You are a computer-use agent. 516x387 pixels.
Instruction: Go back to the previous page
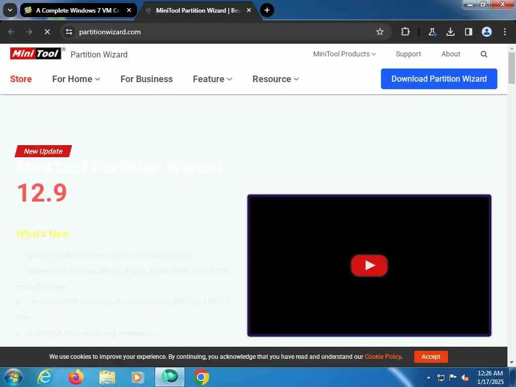(x=11, y=32)
